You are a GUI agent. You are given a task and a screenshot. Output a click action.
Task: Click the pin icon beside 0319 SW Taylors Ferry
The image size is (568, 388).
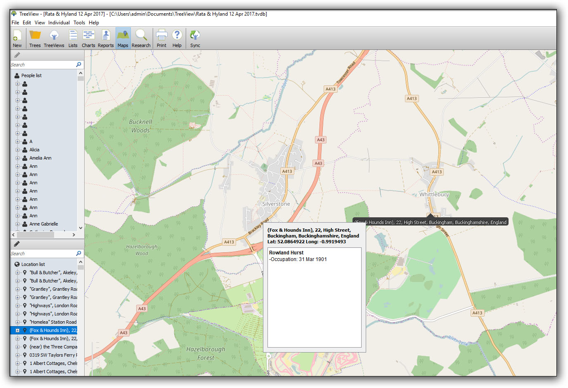(x=25, y=355)
